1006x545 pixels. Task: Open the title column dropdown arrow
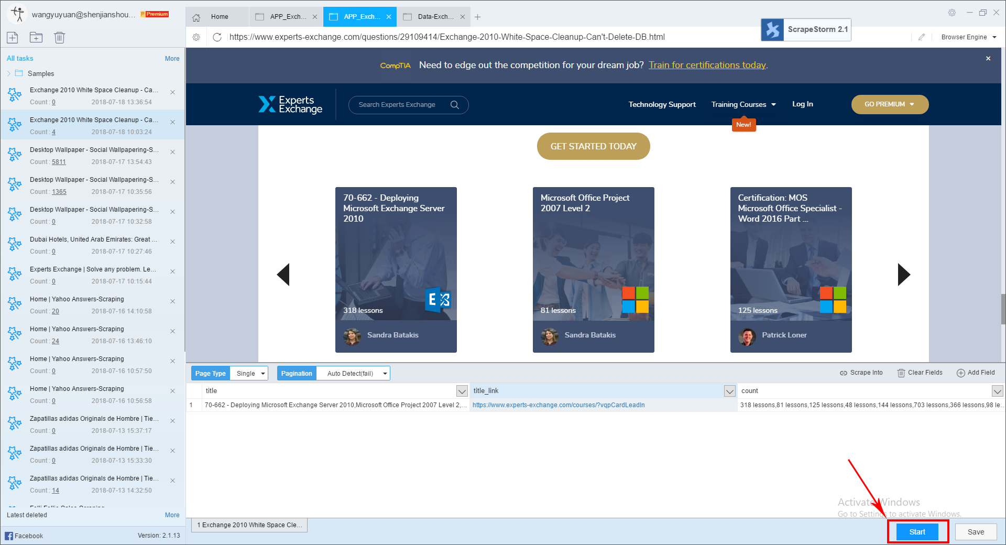[x=462, y=391]
